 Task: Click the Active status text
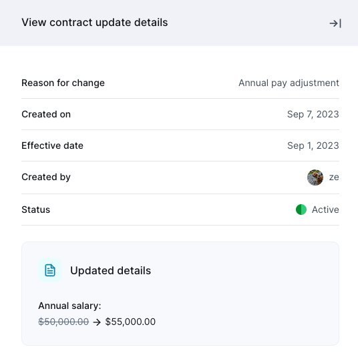click(325, 210)
